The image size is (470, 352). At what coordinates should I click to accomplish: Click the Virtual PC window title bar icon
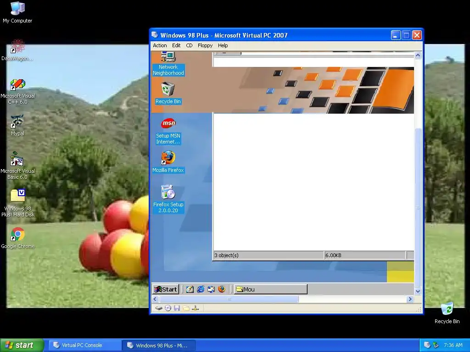coord(155,35)
